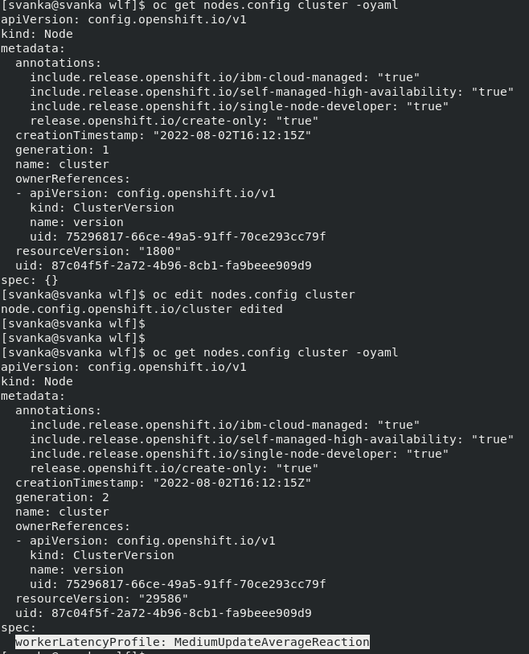Click the MediumUpdateAverageReaction value
Screen dimensions: 529x654
272,642
